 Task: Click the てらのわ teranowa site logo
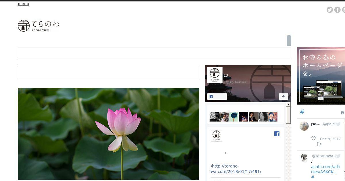click(x=39, y=26)
